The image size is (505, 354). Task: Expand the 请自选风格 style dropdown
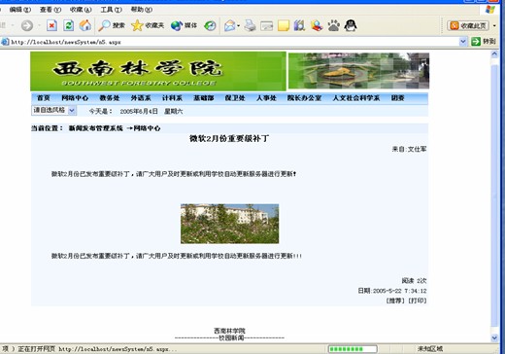54,110
